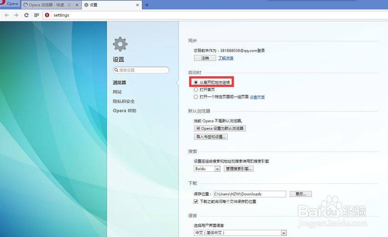Click the magnifier in the 搜索设置 box
This screenshot has width=388, height=237.
click(x=116, y=70)
